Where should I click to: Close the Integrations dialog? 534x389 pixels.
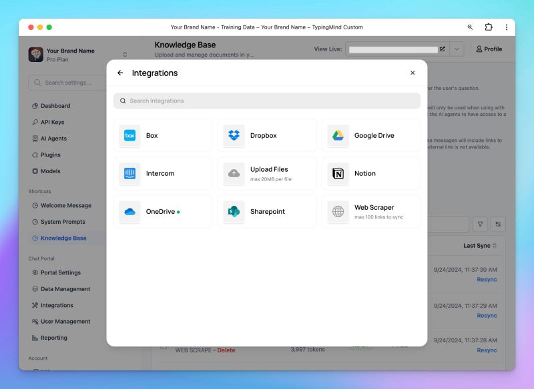(413, 73)
